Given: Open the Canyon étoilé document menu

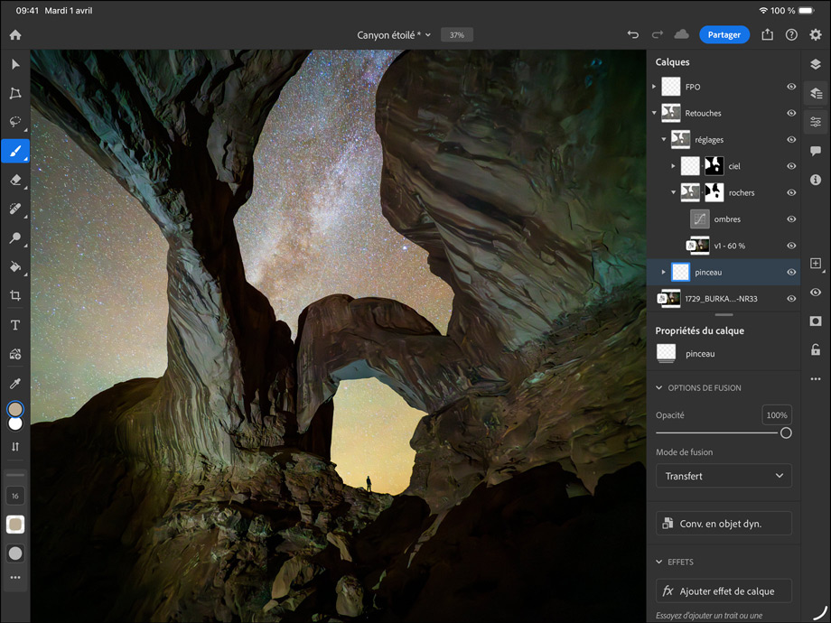Looking at the screenshot, I should click(393, 34).
